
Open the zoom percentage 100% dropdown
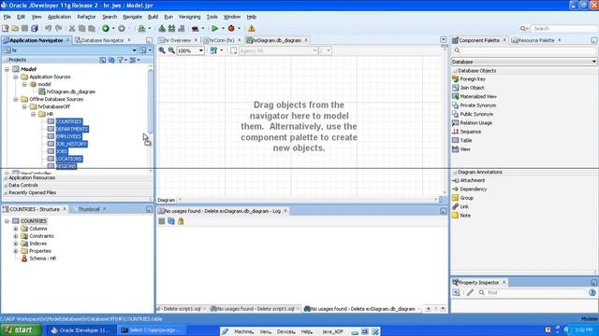coord(201,50)
